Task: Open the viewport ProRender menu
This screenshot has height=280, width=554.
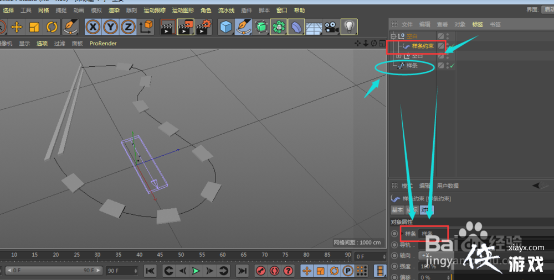Action: coord(103,43)
